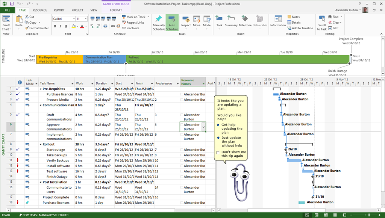Click the Clear button
385x218 pixels.
coord(335,22)
